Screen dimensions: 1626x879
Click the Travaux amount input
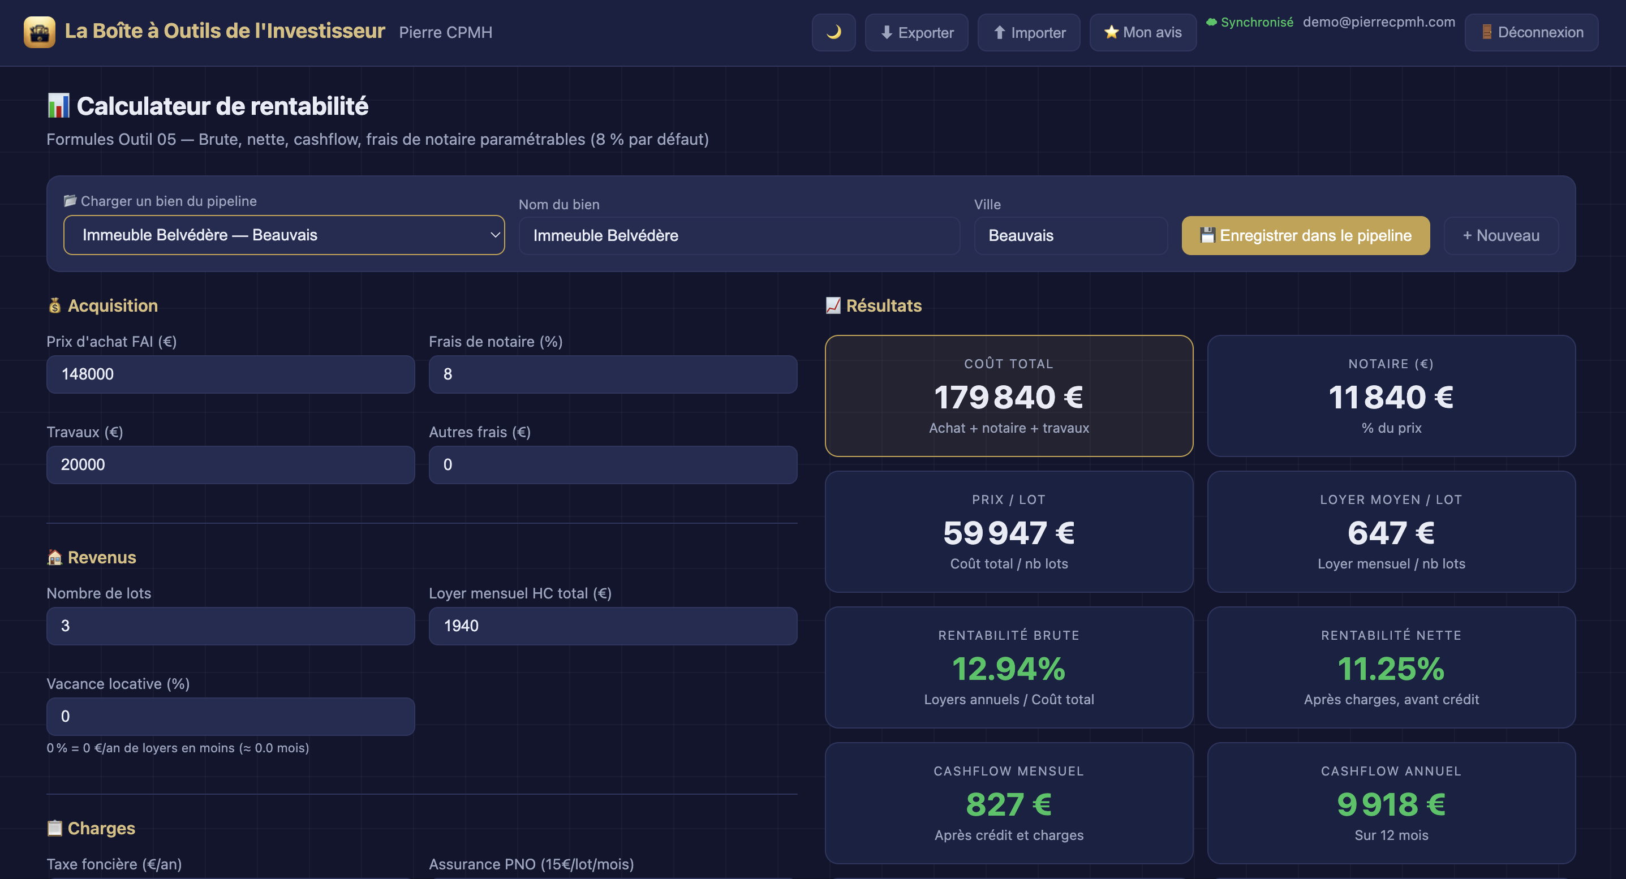click(x=230, y=465)
